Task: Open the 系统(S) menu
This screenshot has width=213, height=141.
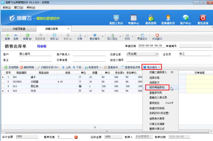Action: click(x=7, y=7)
